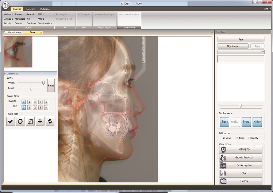This screenshot has height=193, width=273.
Task: Select Method I analysis
Action: click(8, 15)
